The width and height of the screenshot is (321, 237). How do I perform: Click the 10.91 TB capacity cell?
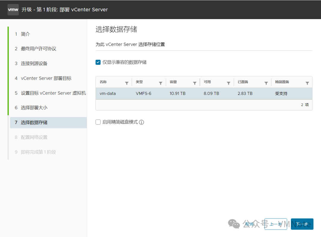tap(177, 93)
